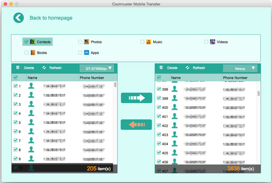Uncheck contact row 8 in left list

15,149
